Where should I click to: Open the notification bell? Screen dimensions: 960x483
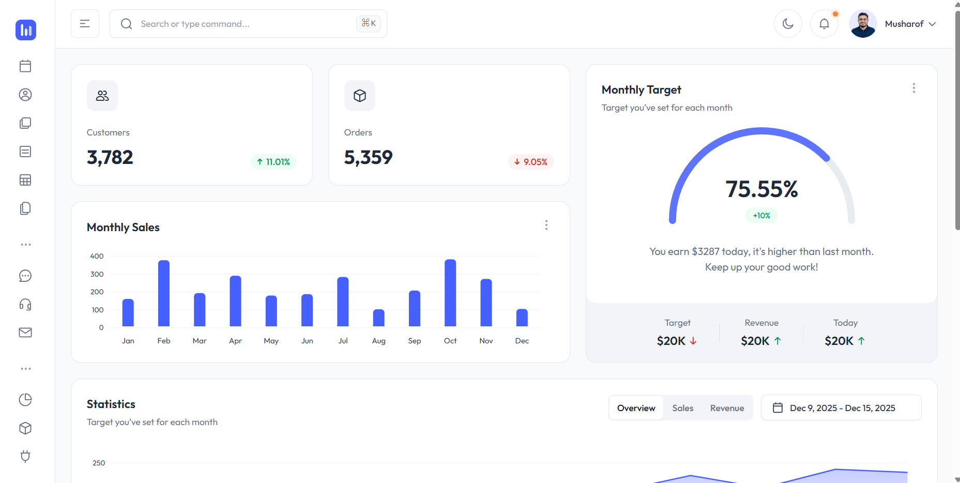pos(824,23)
